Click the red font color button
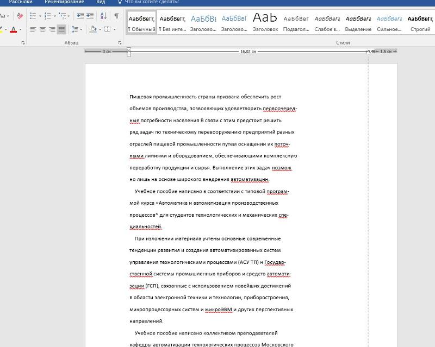Screen dimensions: 435x347 coord(14,29)
